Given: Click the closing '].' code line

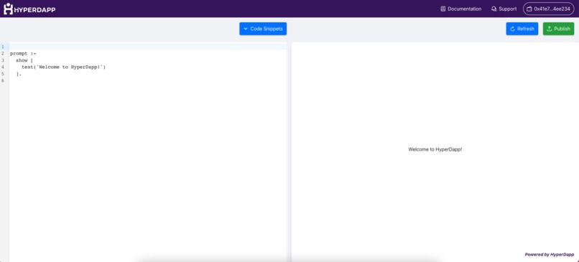Looking at the screenshot, I should pos(19,74).
